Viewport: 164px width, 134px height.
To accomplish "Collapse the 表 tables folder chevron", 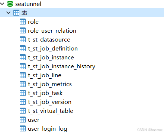I will (x=8, y=13).
